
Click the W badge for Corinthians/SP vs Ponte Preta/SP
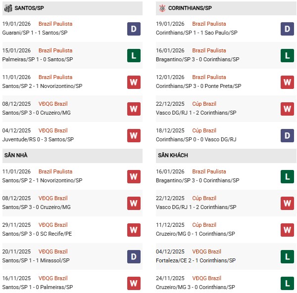click(x=288, y=82)
